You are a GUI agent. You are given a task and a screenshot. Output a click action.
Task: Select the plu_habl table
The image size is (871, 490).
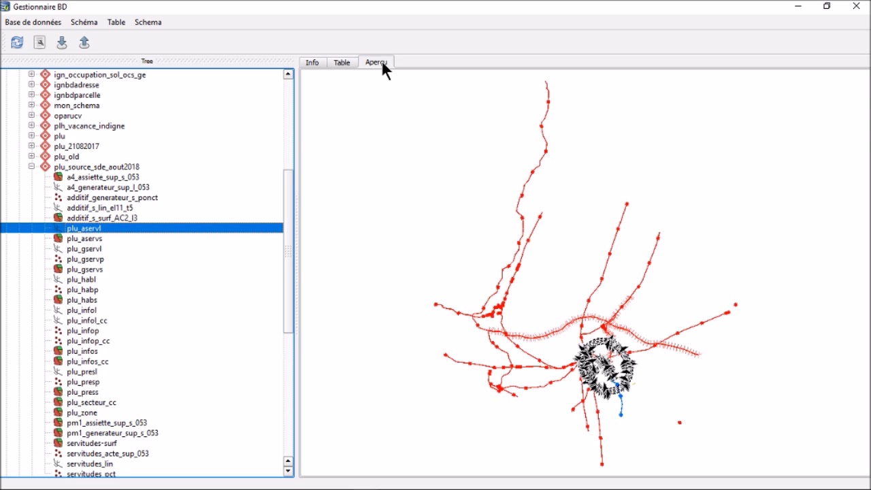pyautogui.click(x=82, y=280)
